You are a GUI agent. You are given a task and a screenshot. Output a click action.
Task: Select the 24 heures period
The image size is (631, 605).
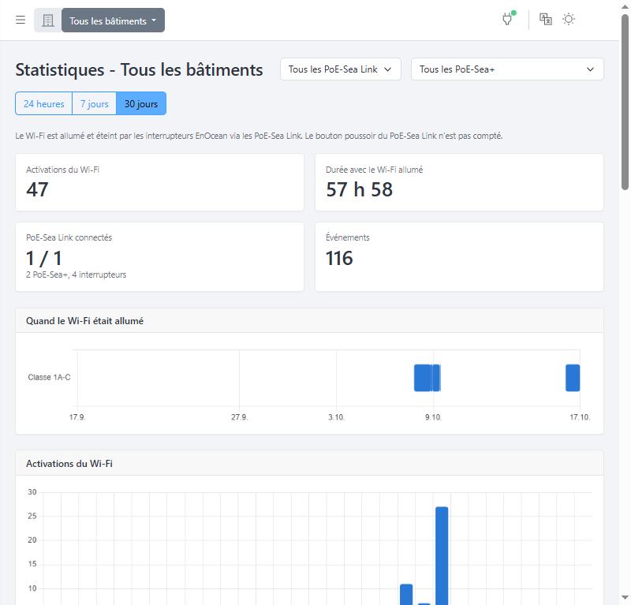44,103
